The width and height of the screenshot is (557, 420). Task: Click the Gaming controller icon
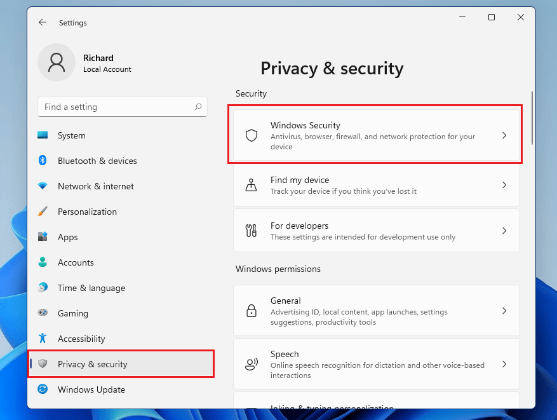[43, 313]
